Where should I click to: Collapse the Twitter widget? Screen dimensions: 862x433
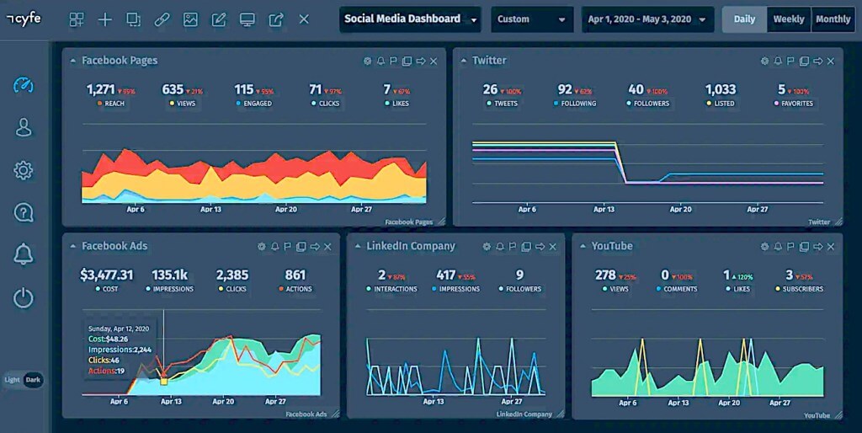click(x=464, y=61)
